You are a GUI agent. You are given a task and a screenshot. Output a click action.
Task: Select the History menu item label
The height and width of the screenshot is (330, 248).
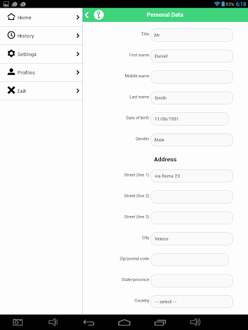point(26,36)
